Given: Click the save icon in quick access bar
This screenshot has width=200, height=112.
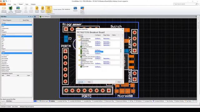Looking at the screenshot, I should click(x=4, y=1).
